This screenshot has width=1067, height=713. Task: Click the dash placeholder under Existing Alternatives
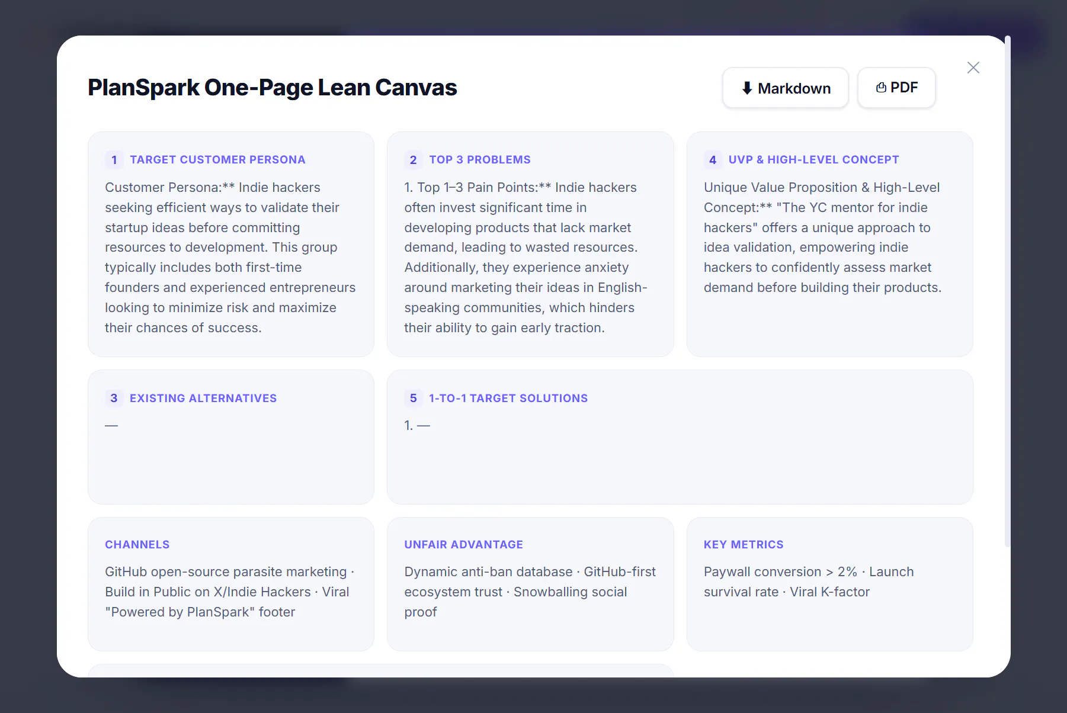tap(111, 425)
